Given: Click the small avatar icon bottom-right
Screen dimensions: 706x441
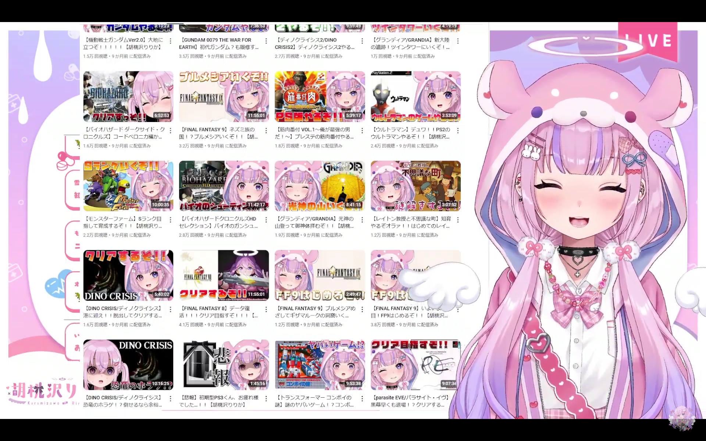Looking at the screenshot, I should tap(681, 418).
